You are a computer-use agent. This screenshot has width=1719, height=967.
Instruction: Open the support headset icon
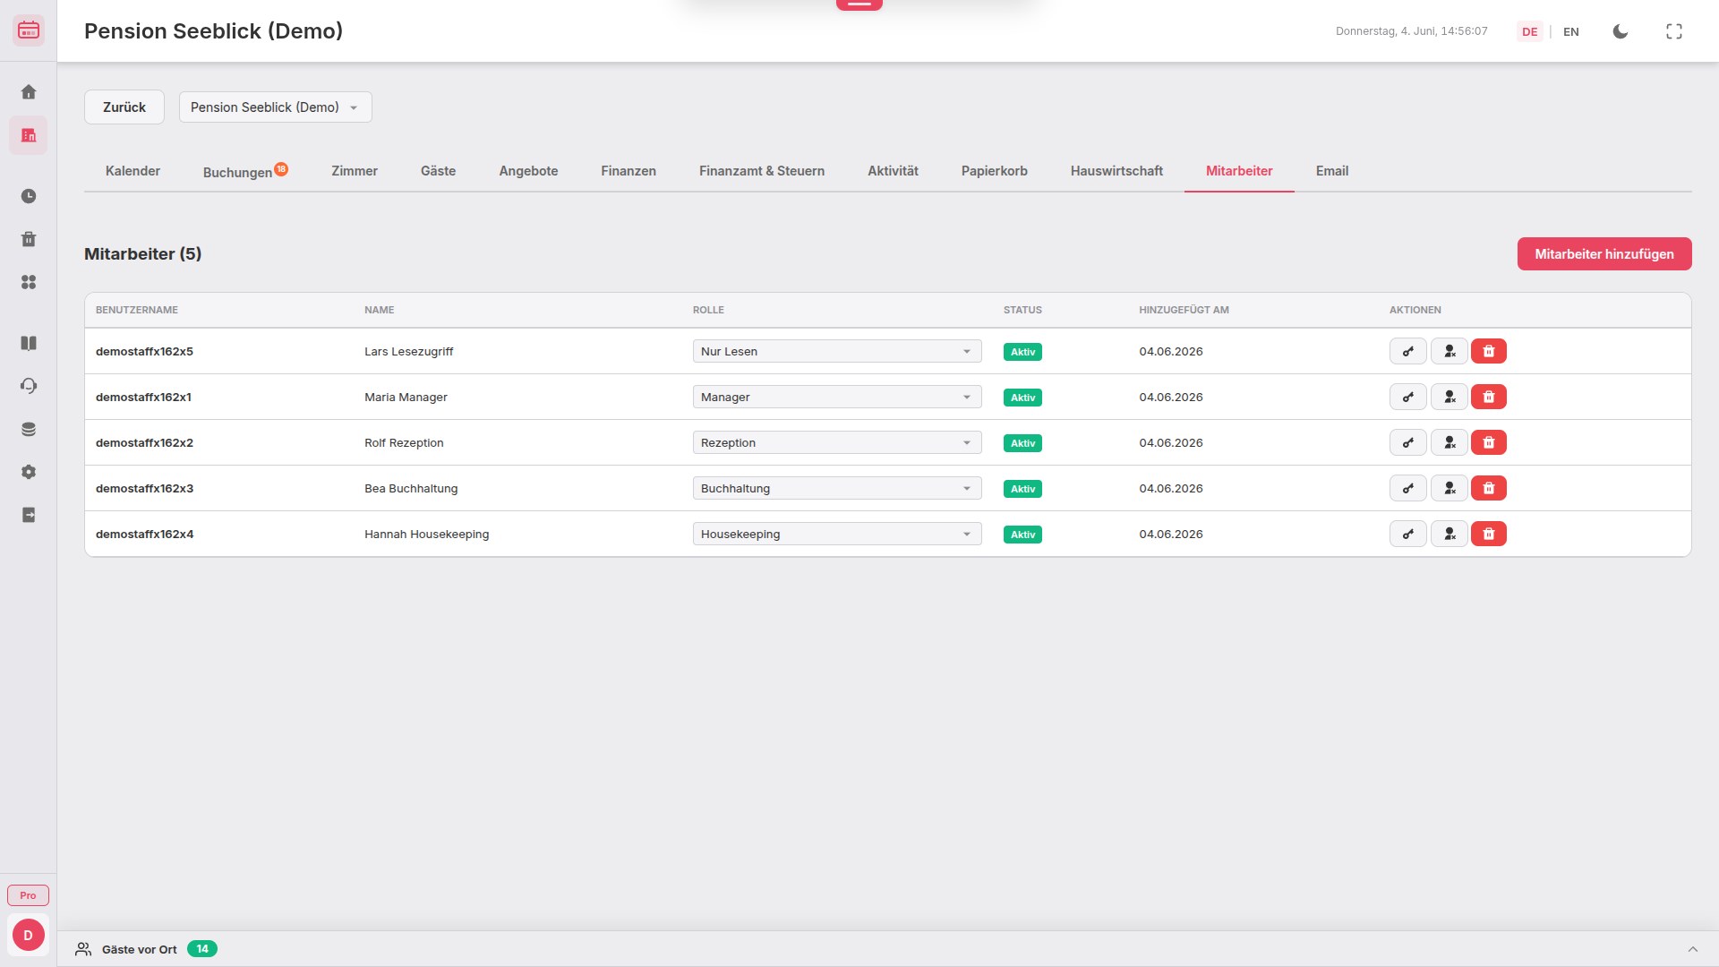point(29,386)
